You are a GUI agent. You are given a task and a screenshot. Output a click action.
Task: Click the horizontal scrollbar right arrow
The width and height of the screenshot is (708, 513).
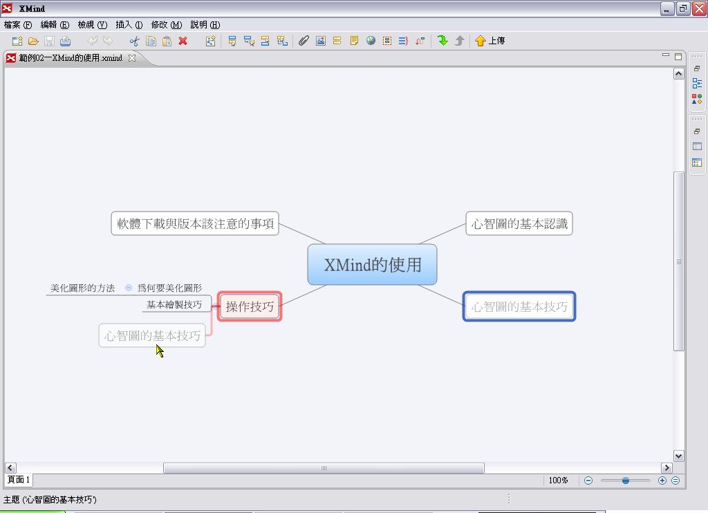click(x=667, y=468)
